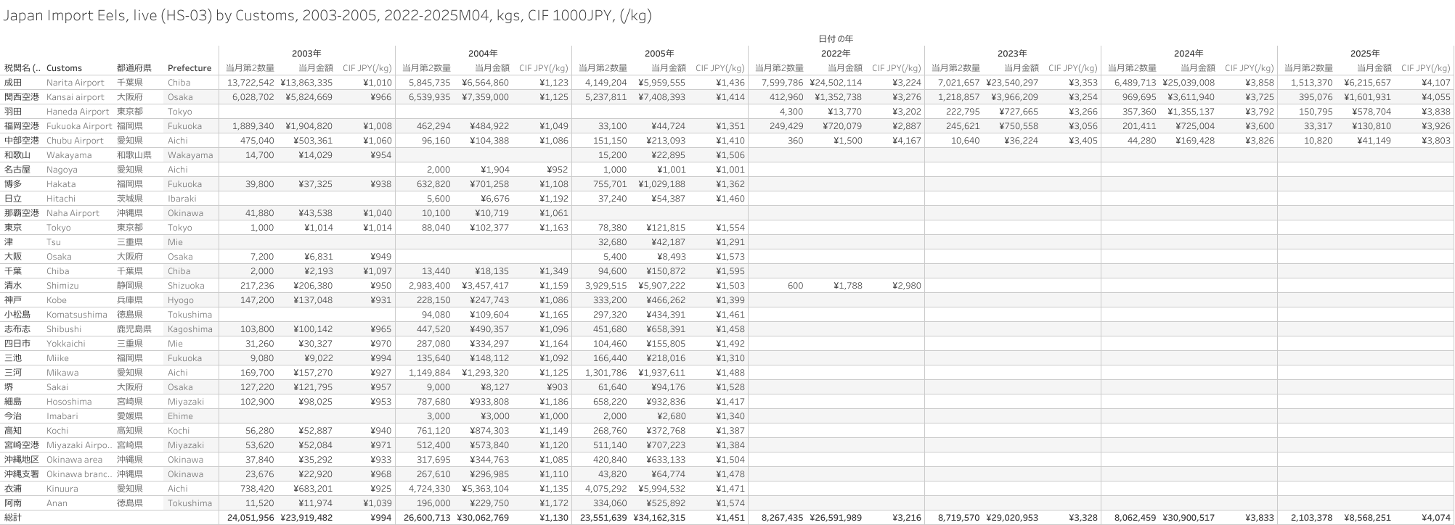The height and width of the screenshot is (525, 1455).
Task: Click total 2005 amount '¥34,162,315'
Action: point(659,518)
